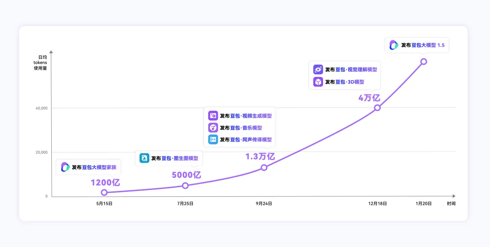Click the 发布豆包·图生图模型 callout text
The height and width of the screenshot is (247, 490).
(175, 158)
